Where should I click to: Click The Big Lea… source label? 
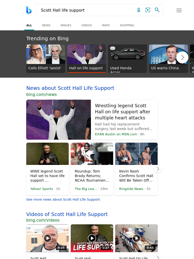[86, 189]
